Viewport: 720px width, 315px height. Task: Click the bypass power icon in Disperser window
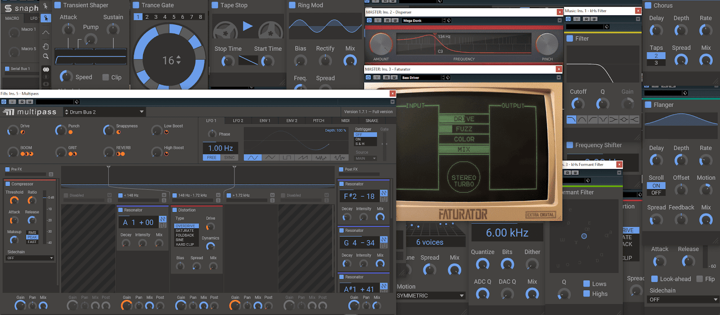[369, 20]
